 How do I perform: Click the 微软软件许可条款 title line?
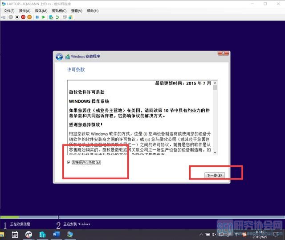click(87, 92)
